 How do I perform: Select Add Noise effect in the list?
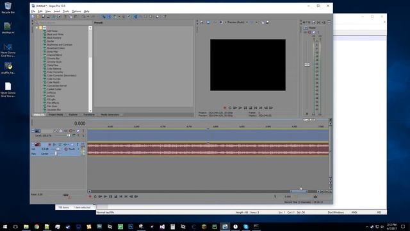pos(53,31)
